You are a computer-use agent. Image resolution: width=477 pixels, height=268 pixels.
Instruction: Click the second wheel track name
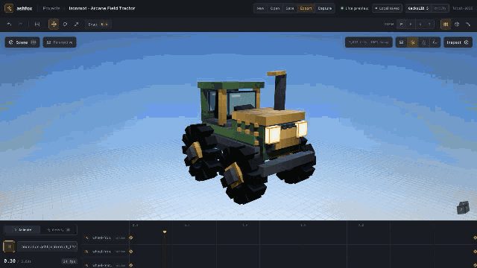(101, 252)
